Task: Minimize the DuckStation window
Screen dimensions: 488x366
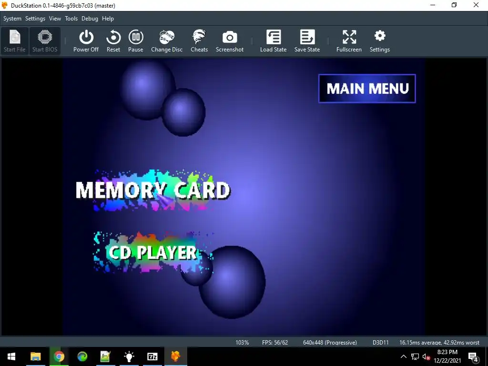Action: (433, 5)
